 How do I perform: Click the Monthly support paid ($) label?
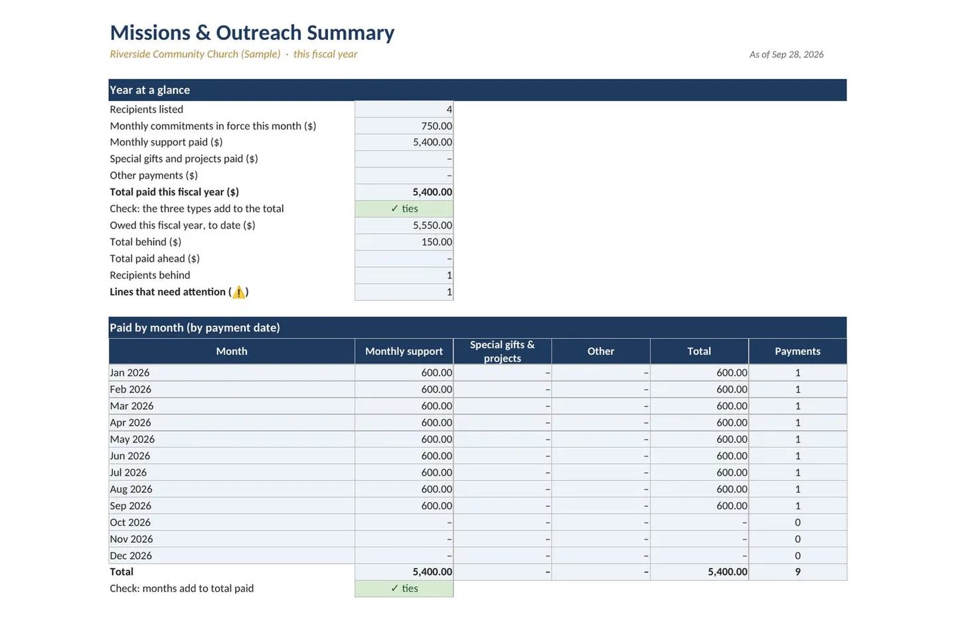[166, 142]
